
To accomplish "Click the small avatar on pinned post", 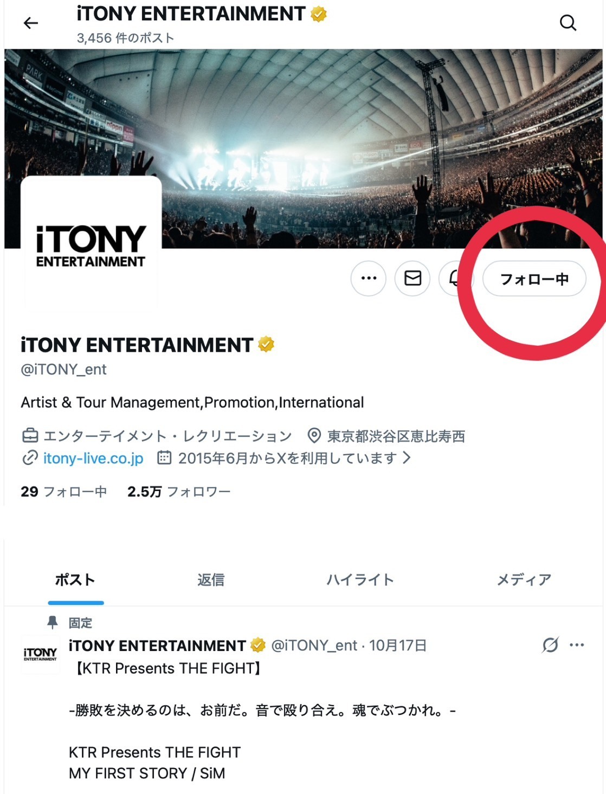I will (40, 654).
